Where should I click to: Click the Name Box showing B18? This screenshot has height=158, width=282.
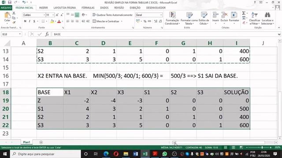[10, 34]
